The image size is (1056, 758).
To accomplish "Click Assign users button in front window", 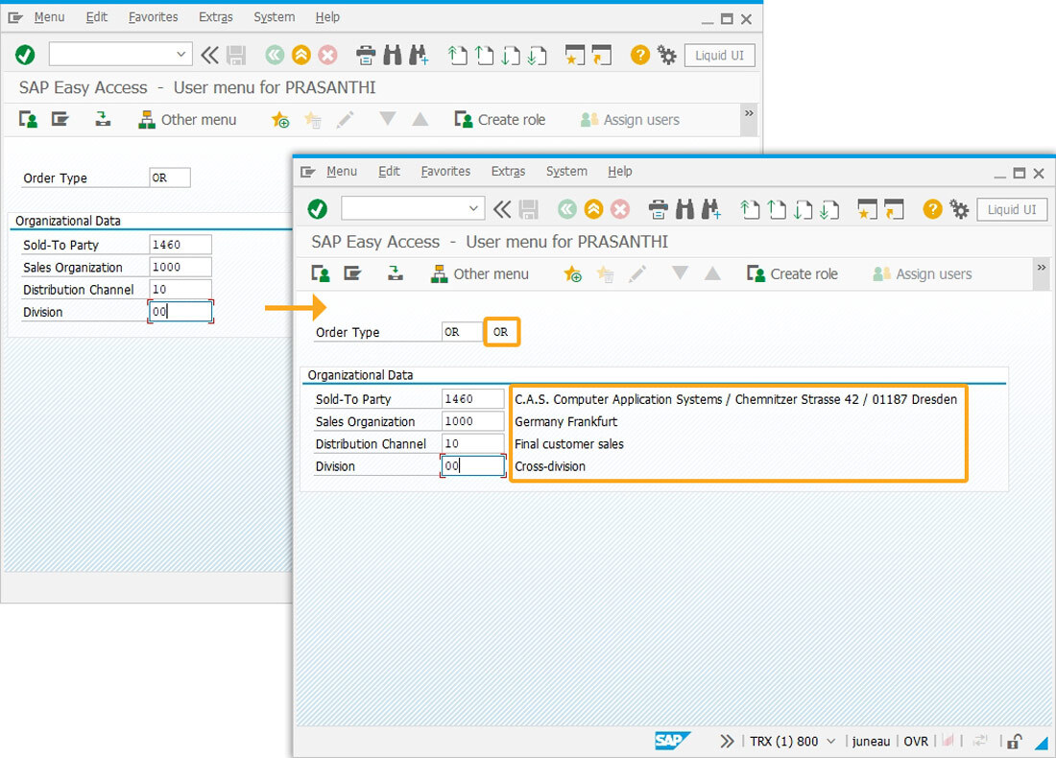I will [x=922, y=274].
